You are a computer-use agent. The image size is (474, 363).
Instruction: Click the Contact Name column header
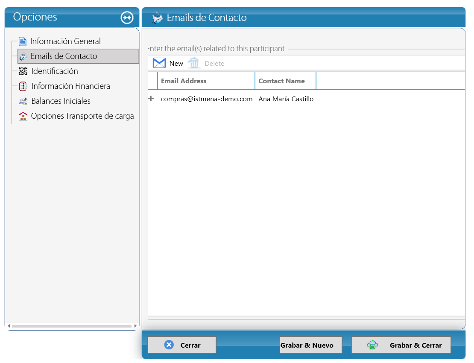click(285, 81)
